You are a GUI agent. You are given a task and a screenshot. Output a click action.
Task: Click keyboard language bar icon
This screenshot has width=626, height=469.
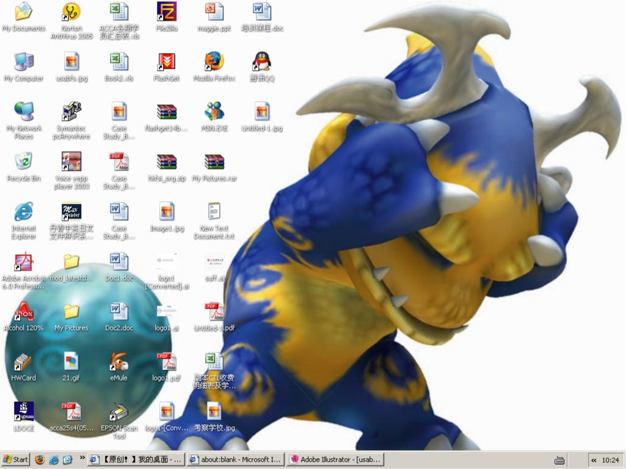pyautogui.click(x=559, y=460)
